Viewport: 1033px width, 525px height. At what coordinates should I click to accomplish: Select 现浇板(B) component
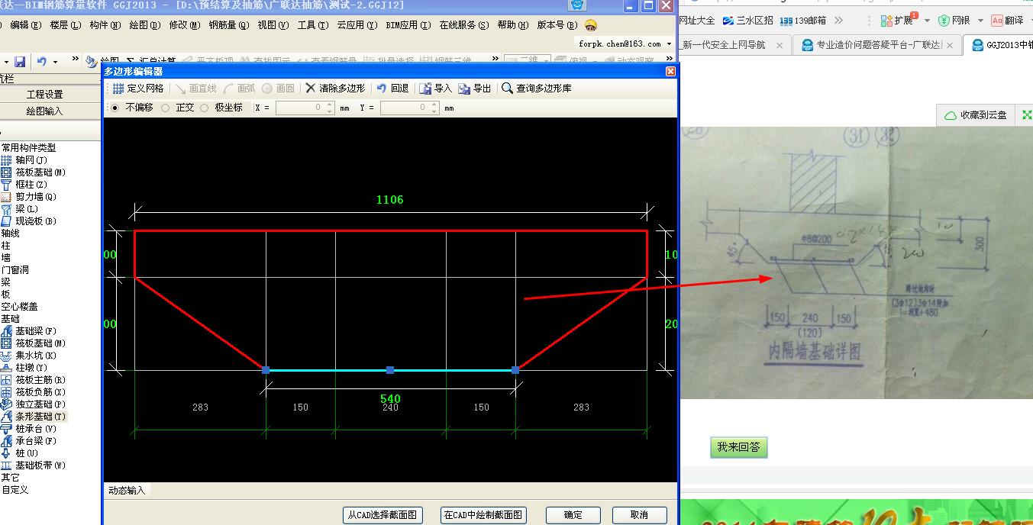point(29,221)
